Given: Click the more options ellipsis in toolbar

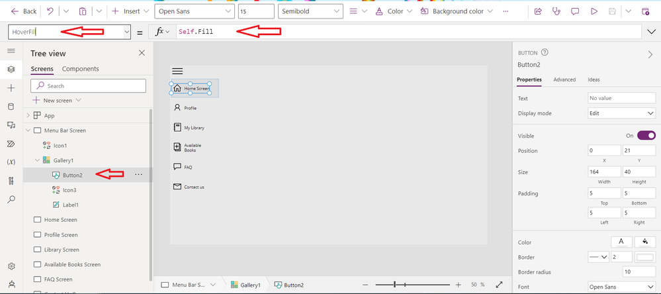Looking at the screenshot, I should click(506, 11).
